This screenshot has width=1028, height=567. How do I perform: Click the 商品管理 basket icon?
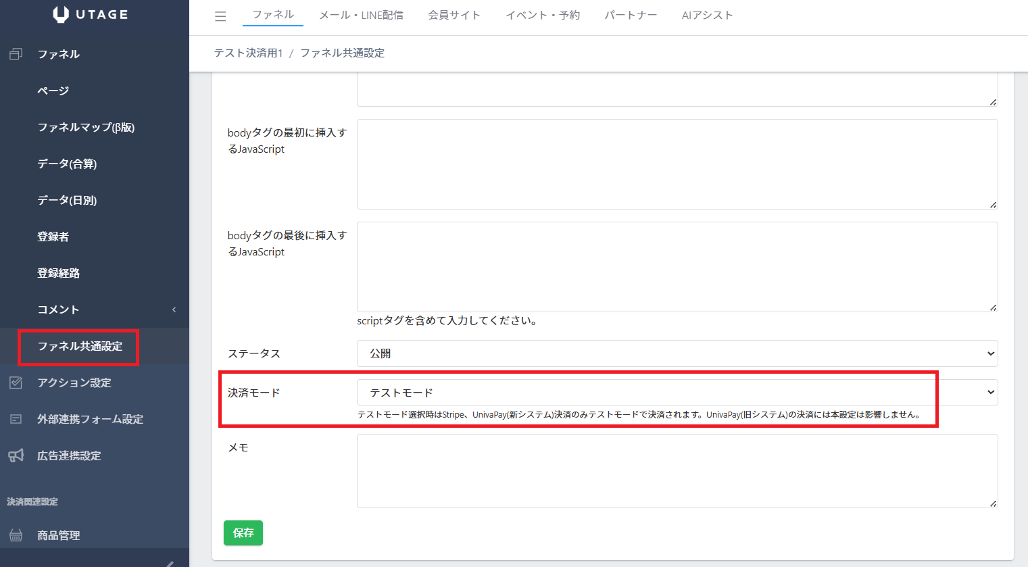[16, 535]
